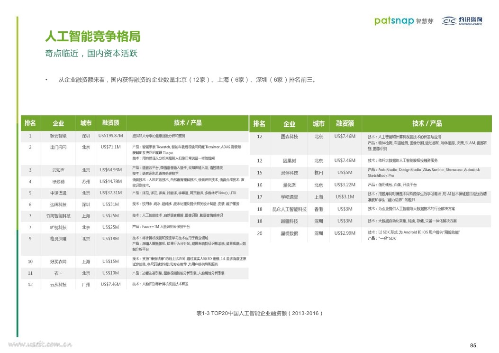Click the funding amount US$10M
Image resolution: width=499 pixels, height=353 pixels.
[110, 273]
